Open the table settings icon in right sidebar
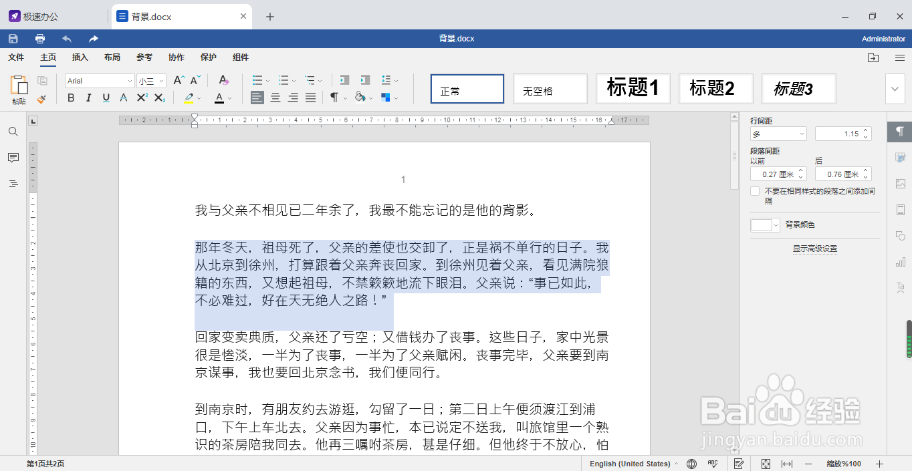The image size is (912, 471). [x=900, y=158]
